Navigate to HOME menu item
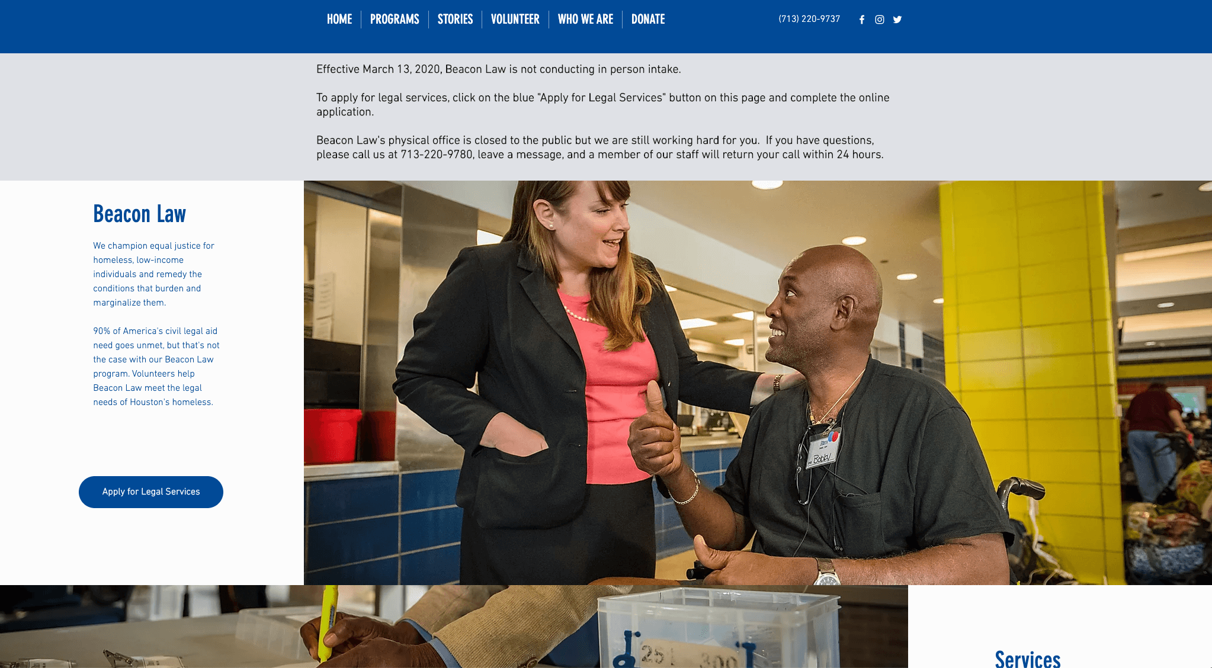Screen dimensions: 1212x668 tap(338, 20)
